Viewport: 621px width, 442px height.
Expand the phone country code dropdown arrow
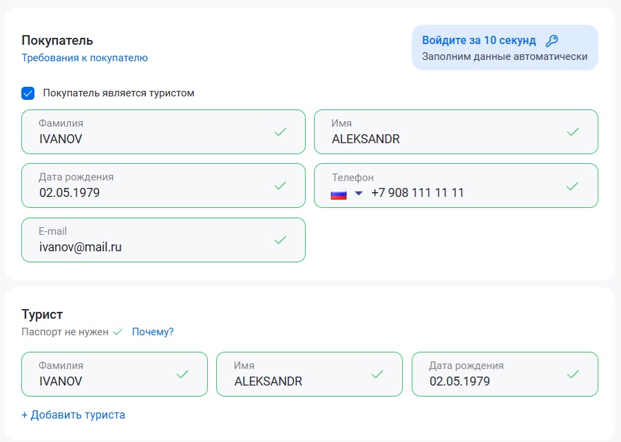[359, 193]
